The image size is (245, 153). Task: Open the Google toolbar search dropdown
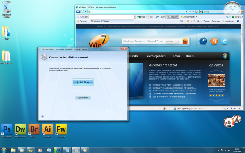[135, 17]
